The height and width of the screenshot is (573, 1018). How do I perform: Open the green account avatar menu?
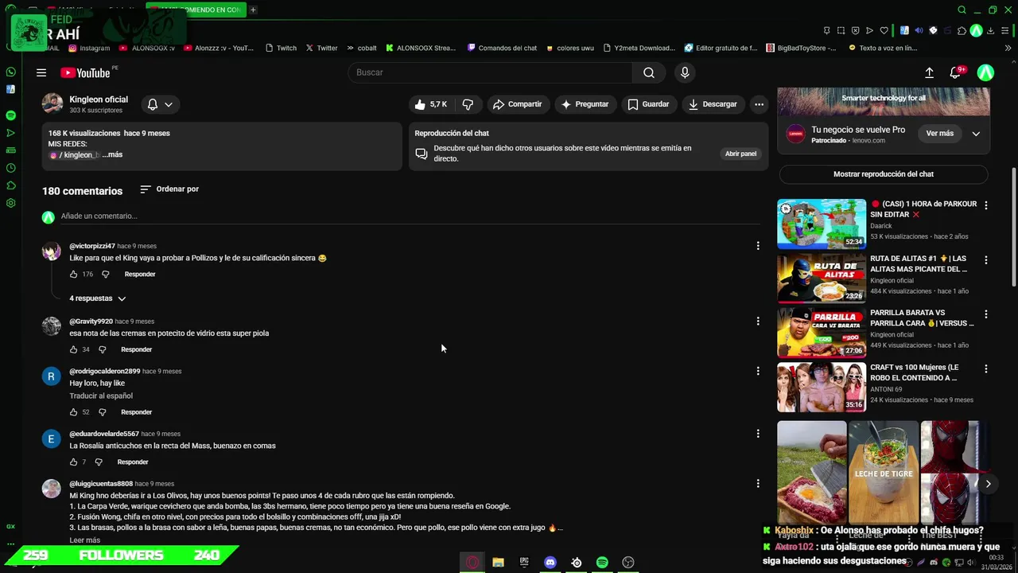(x=985, y=72)
